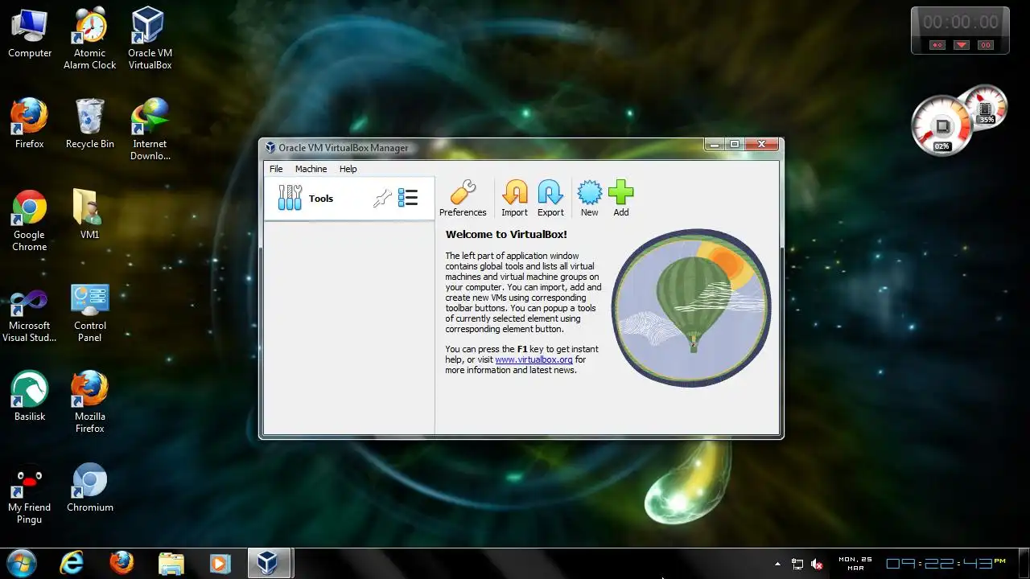
Task: Minimize the VirtualBox Manager window
Action: pos(714,144)
